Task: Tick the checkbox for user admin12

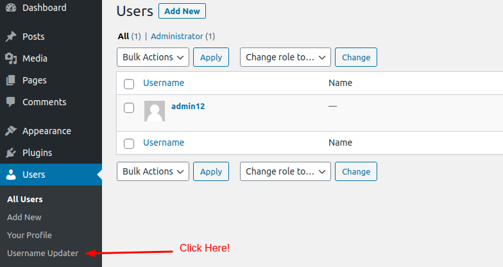Action: tap(129, 108)
